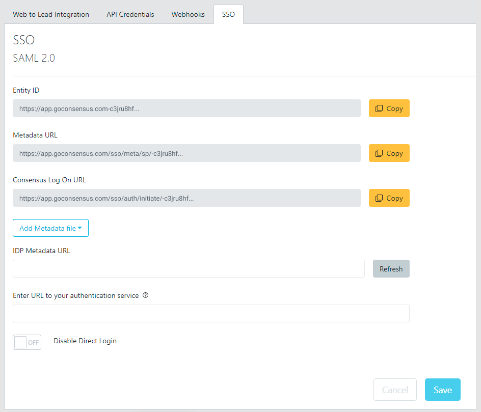Click the help icon beside authentication service label
Image resolution: width=481 pixels, height=412 pixels.
click(146, 295)
